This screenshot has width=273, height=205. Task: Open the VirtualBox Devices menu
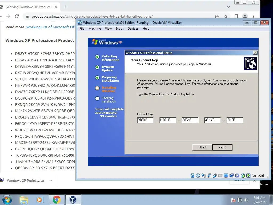point(133,29)
